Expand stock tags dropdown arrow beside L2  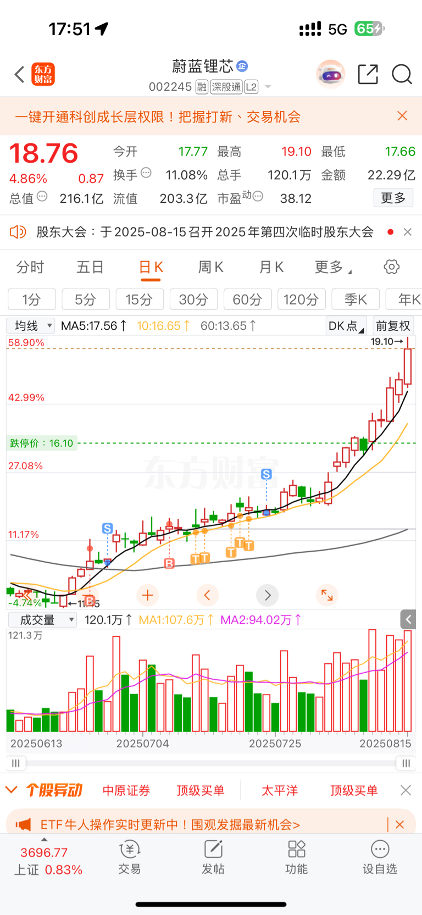click(x=268, y=87)
